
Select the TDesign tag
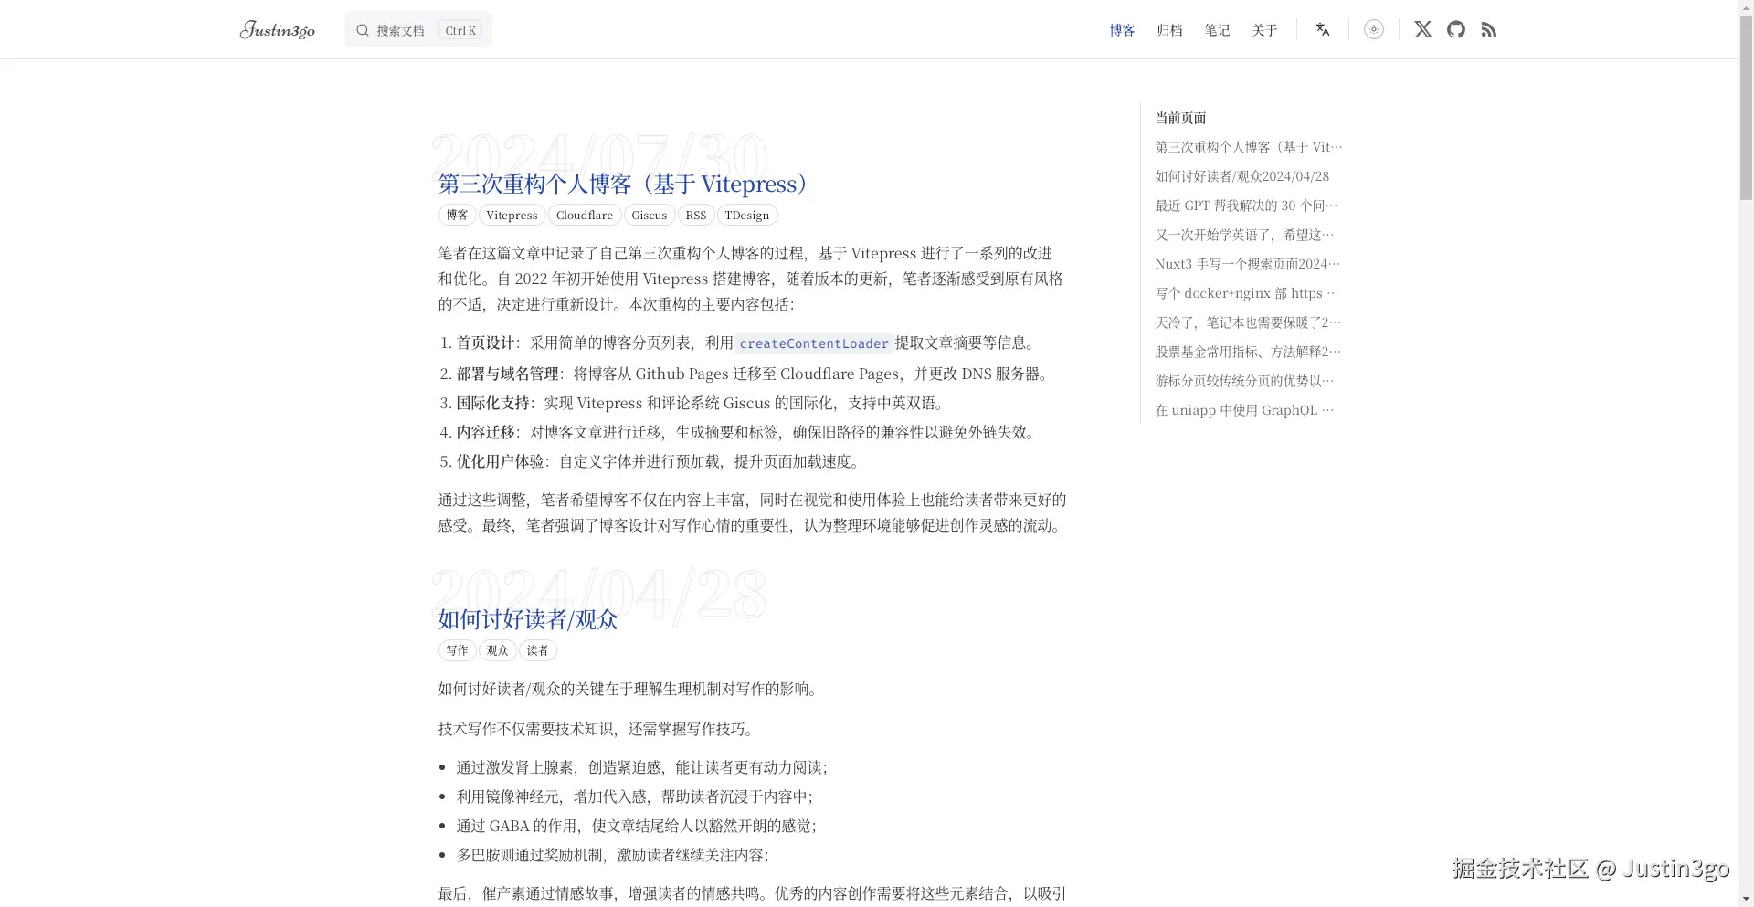coord(747,216)
